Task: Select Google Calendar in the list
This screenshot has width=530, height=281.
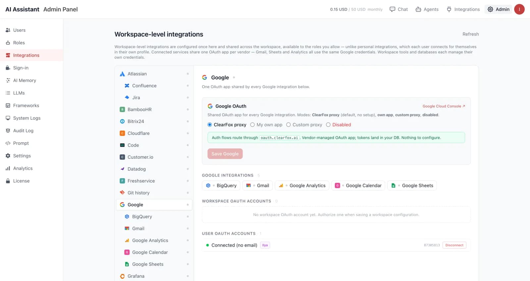Action: (x=154, y=253)
